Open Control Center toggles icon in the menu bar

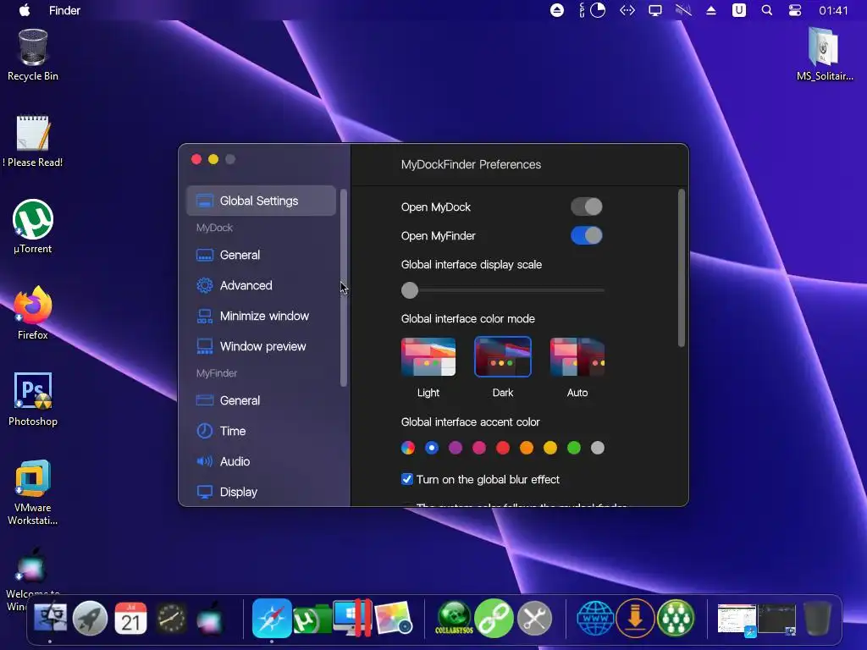(795, 10)
